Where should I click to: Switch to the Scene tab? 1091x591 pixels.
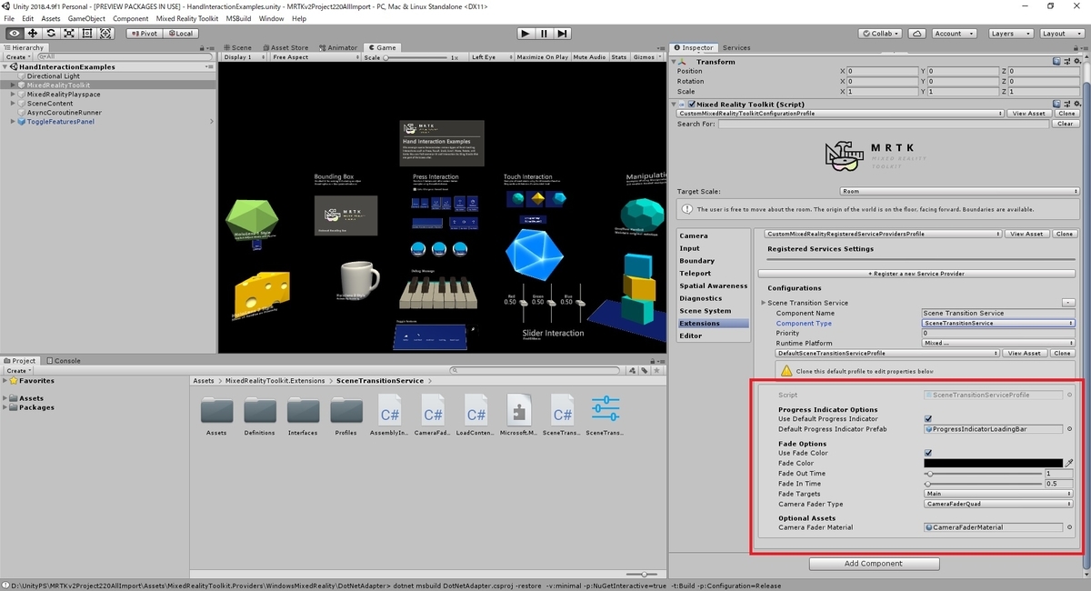(x=239, y=47)
